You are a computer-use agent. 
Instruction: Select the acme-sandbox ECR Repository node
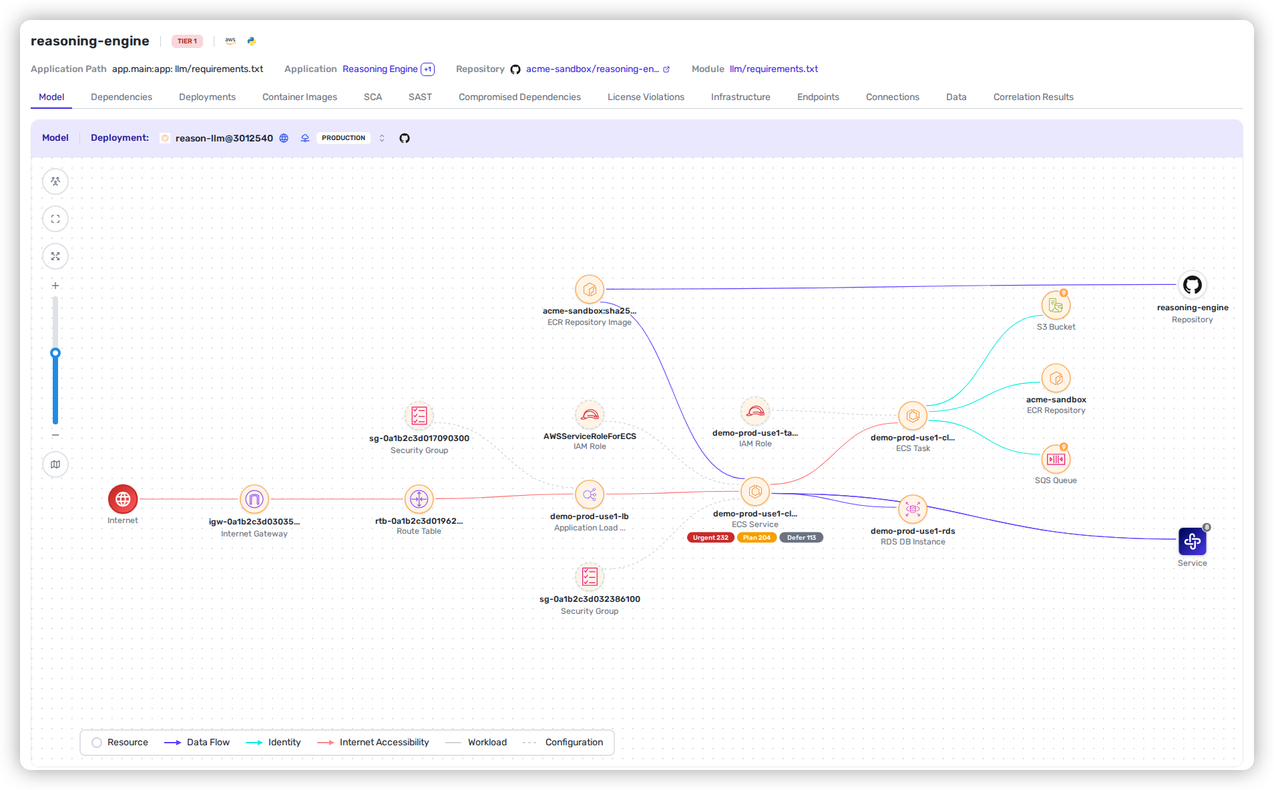coord(1056,378)
